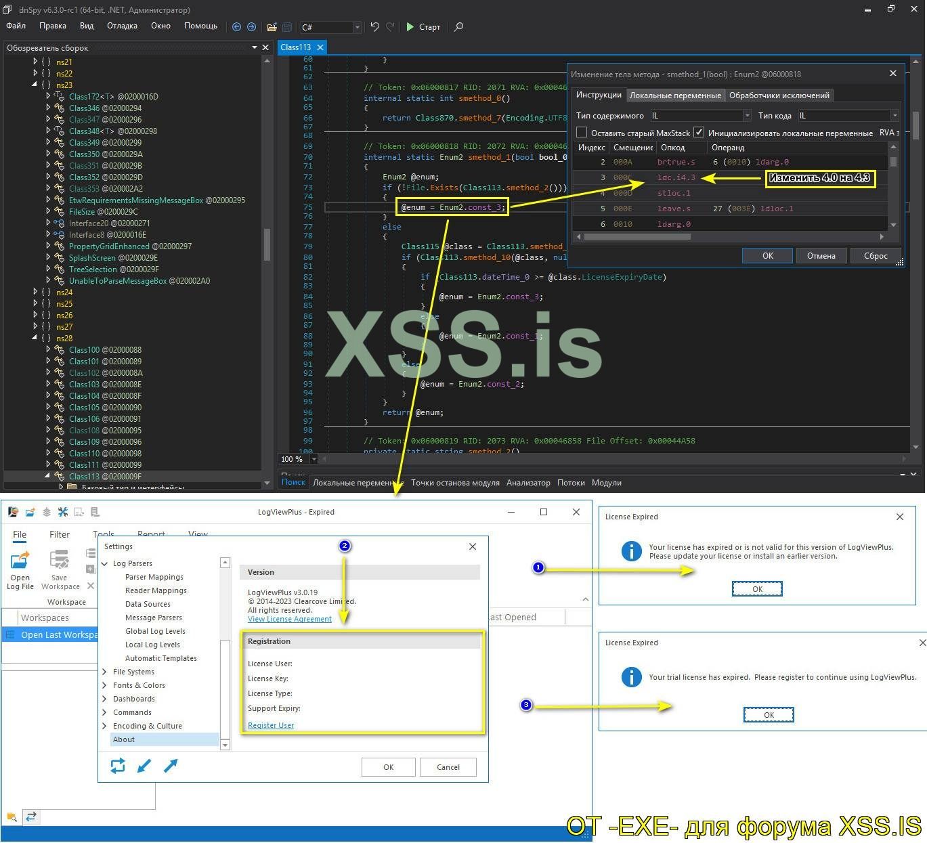
Task: Switch to the Обработчики исключений tab
Action: pyautogui.click(x=779, y=95)
